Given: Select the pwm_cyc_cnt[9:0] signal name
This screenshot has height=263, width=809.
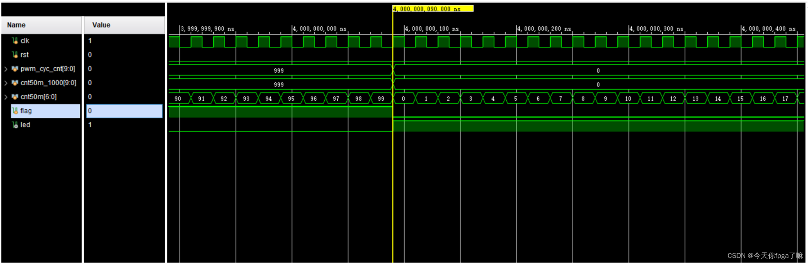Looking at the screenshot, I should (48, 69).
